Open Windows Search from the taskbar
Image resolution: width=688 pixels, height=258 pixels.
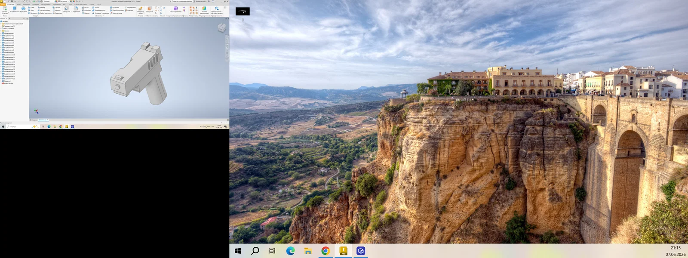255,251
